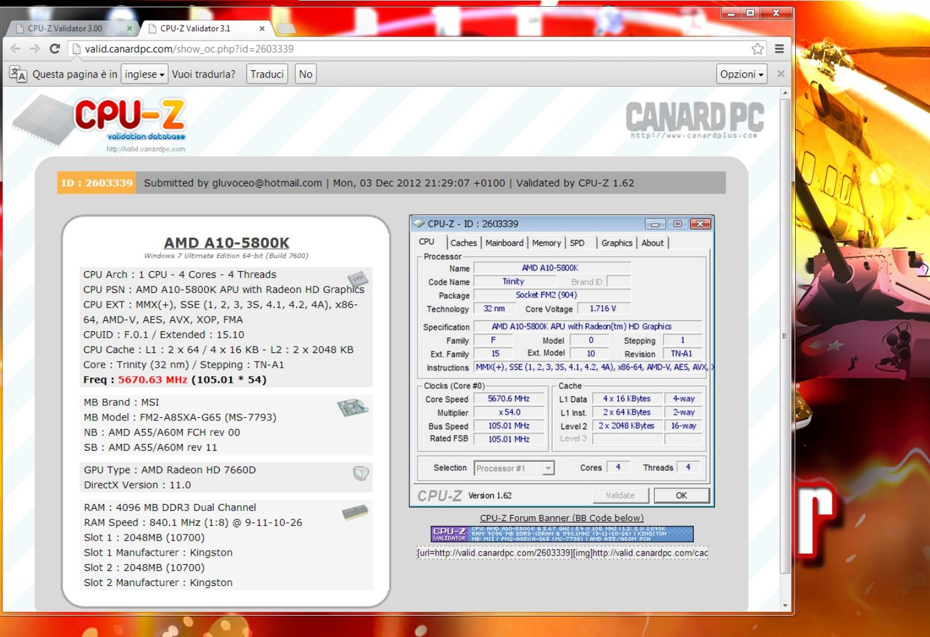Click the scrollbar down arrow
Screen dimensions: 930x637
(x=785, y=605)
